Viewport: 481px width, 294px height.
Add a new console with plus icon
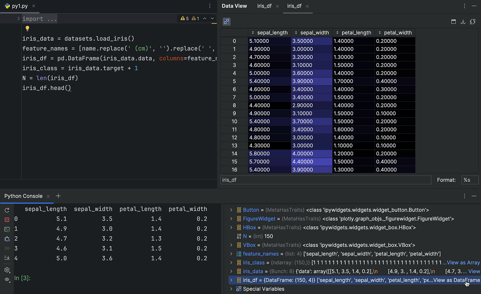58,196
